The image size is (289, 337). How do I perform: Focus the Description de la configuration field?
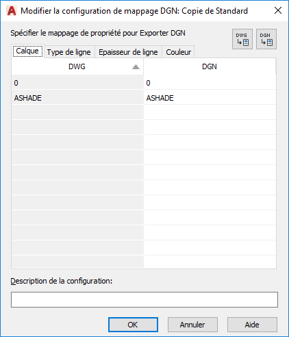144,299
